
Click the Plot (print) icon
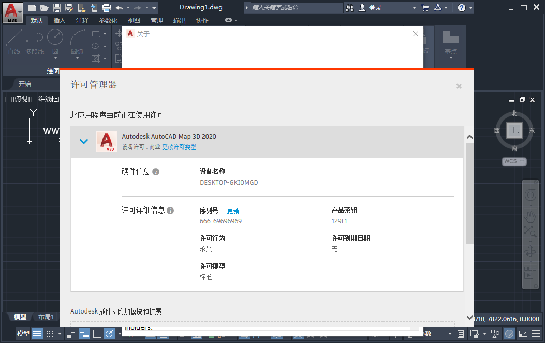[107, 7]
